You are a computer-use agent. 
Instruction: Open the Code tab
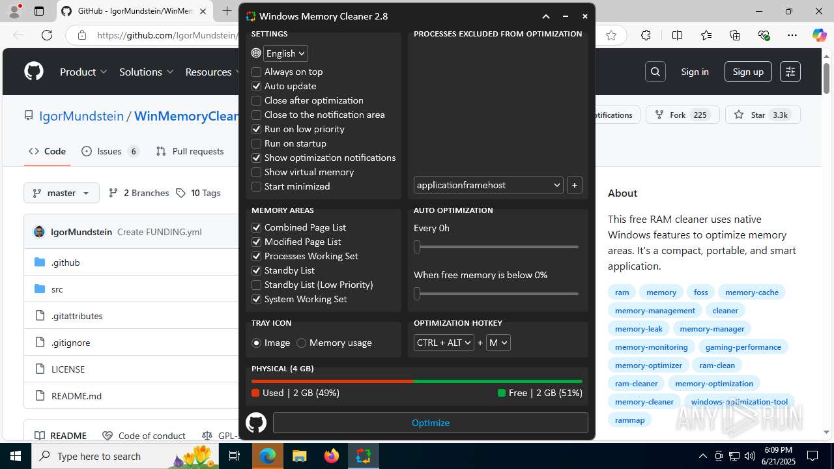47,151
